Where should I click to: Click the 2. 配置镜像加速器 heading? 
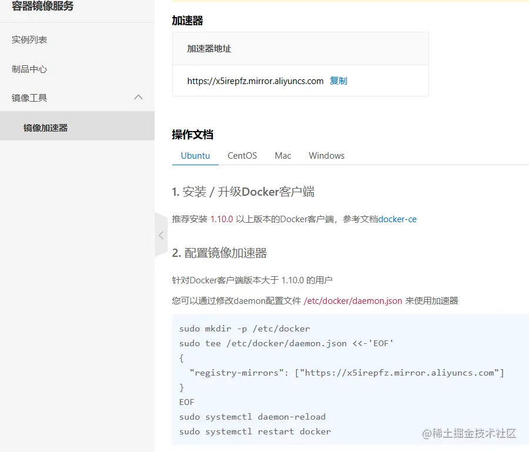220,253
